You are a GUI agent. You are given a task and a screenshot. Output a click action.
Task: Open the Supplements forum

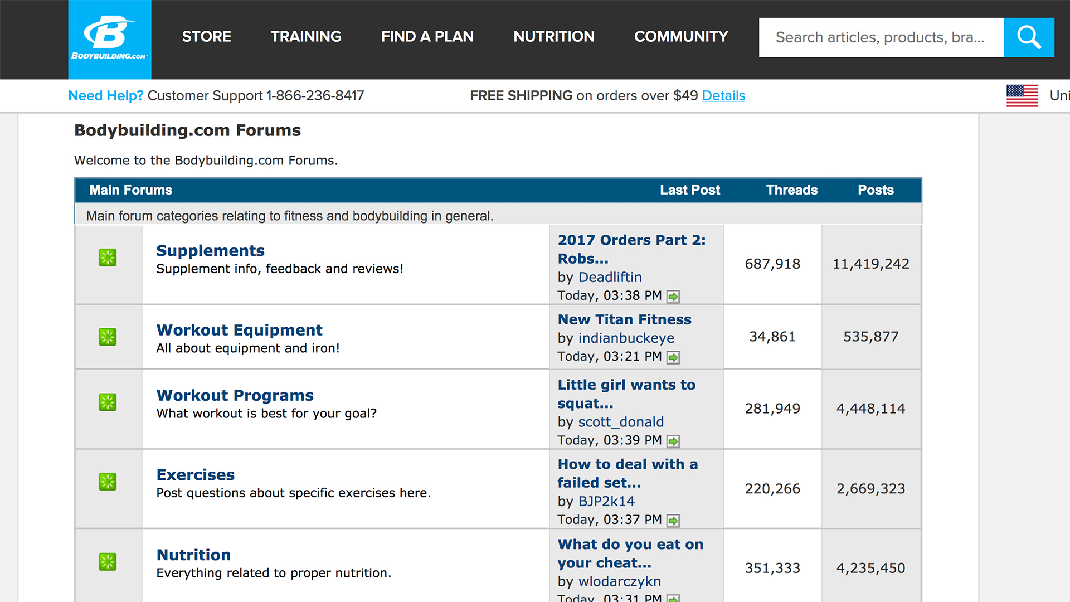coord(210,251)
